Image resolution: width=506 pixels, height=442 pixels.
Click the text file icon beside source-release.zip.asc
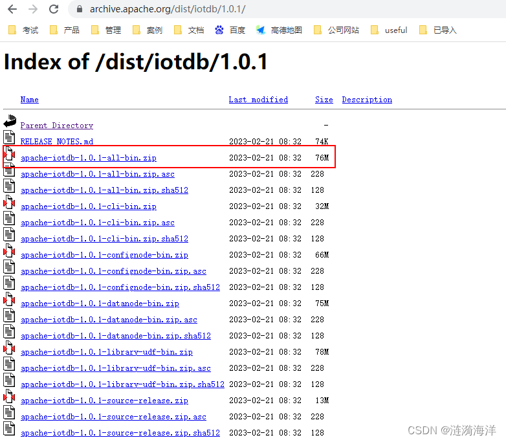click(x=9, y=412)
